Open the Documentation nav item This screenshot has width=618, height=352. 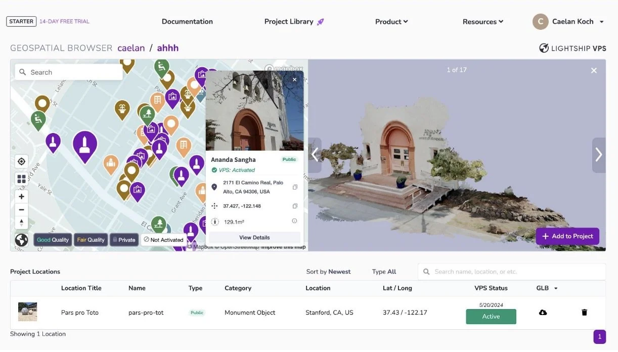tap(187, 22)
